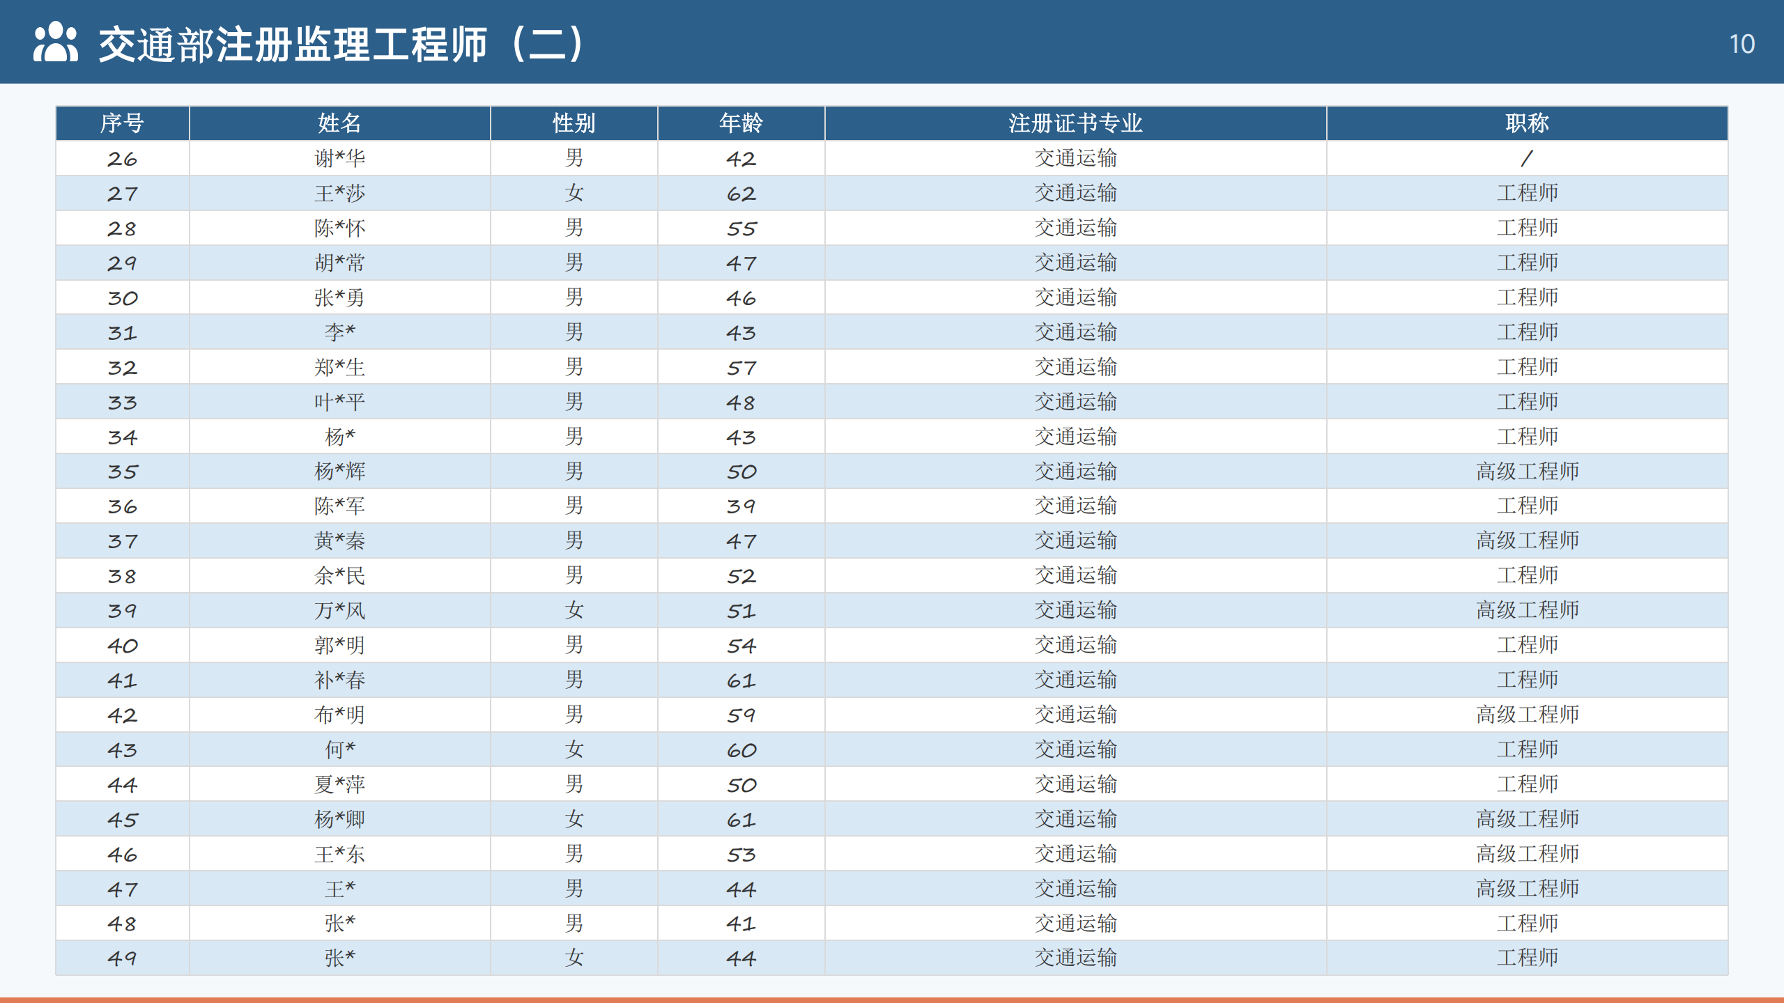Click the name cell 谢*华
The image size is (1784, 1003).
(340, 158)
